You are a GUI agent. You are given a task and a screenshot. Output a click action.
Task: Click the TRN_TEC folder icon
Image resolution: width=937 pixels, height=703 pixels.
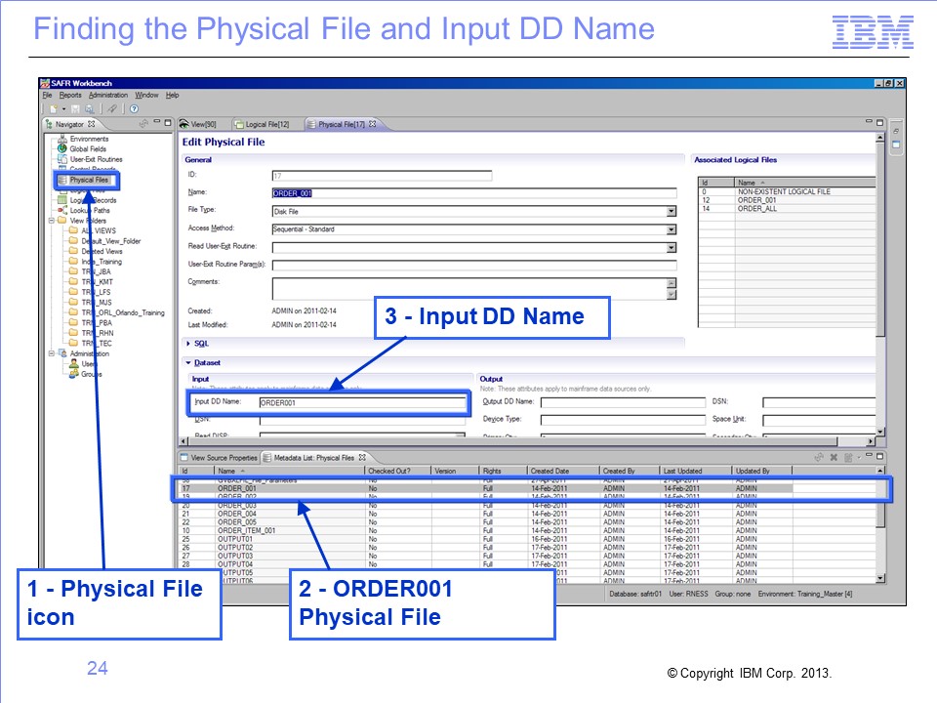(x=73, y=343)
